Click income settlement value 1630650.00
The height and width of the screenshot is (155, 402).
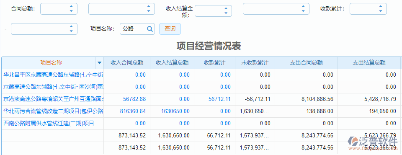175,111
